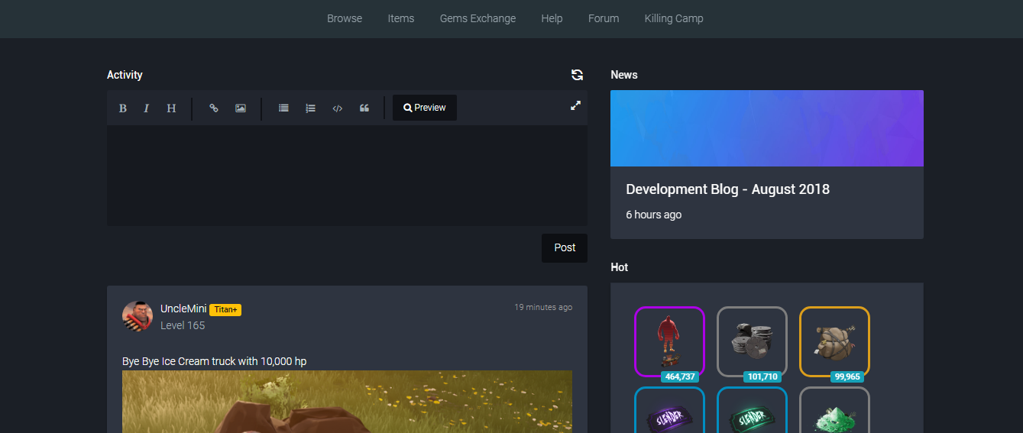Focus the activity post text area

[x=347, y=175]
